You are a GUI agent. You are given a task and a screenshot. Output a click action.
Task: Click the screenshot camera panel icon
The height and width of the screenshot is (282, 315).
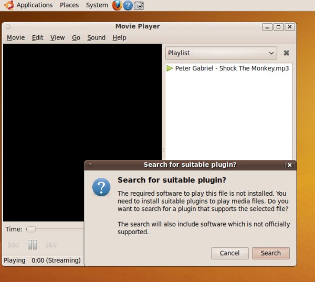[x=139, y=5]
